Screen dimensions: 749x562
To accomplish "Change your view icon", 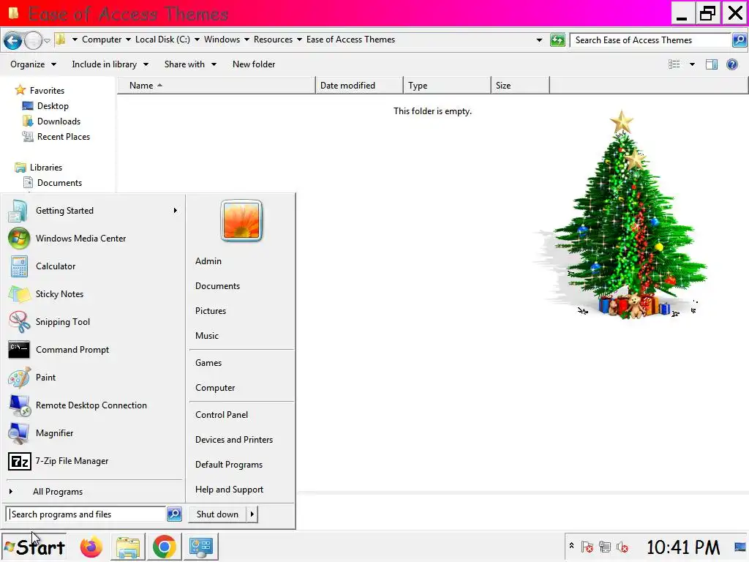I will coord(674,64).
